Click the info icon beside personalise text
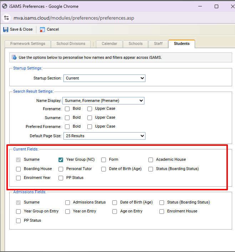235x252 pixels. tap(14, 57)
